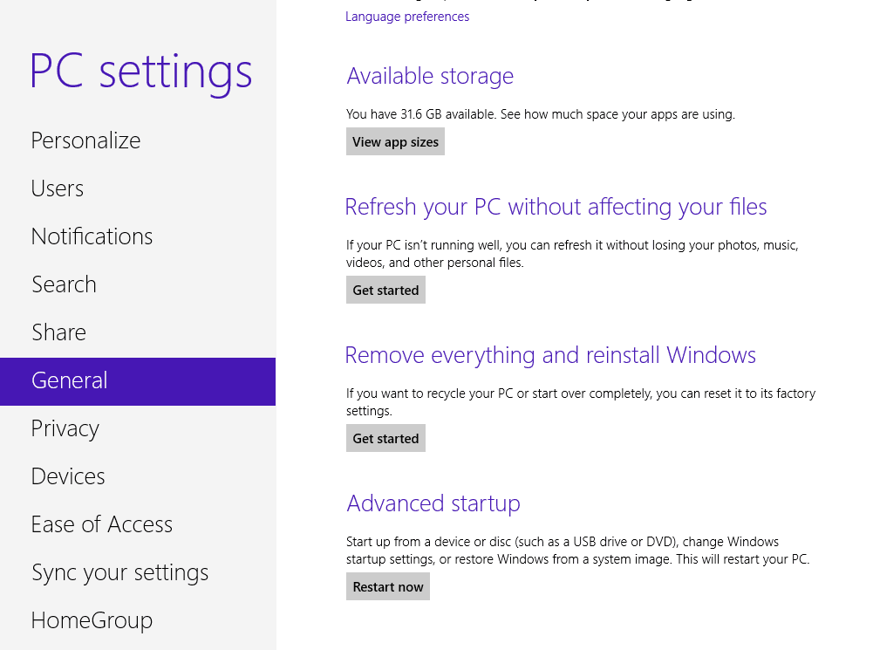
Task: Click Restart now for Advanced startup
Action: point(387,585)
